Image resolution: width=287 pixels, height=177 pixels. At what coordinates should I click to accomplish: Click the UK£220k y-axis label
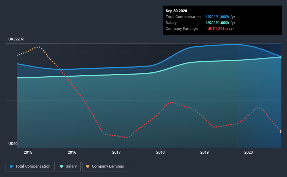point(16,39)
